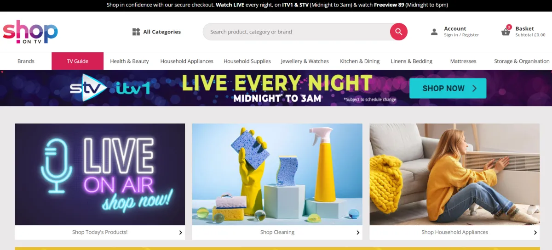
Task: Open the Jewellery & Watches menu
Action: click(x=305, y=61)
